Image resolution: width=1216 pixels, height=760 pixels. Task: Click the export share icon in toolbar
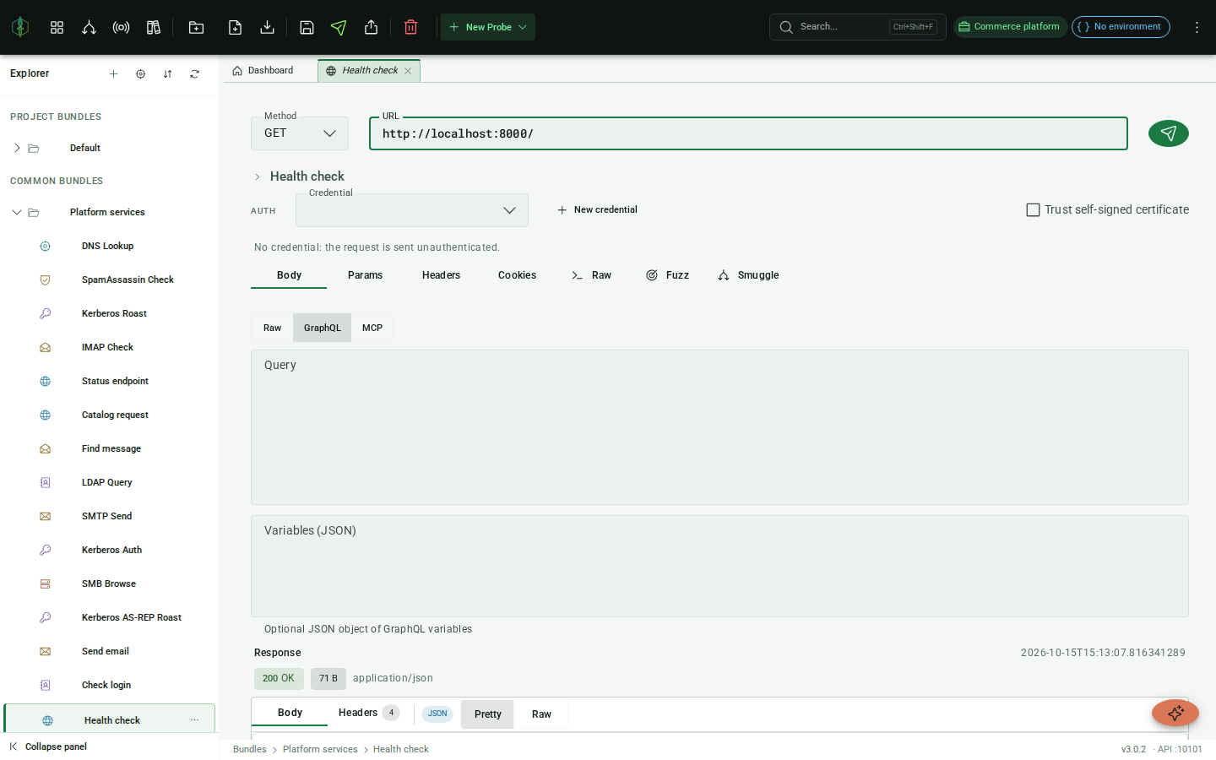(371, 27)
